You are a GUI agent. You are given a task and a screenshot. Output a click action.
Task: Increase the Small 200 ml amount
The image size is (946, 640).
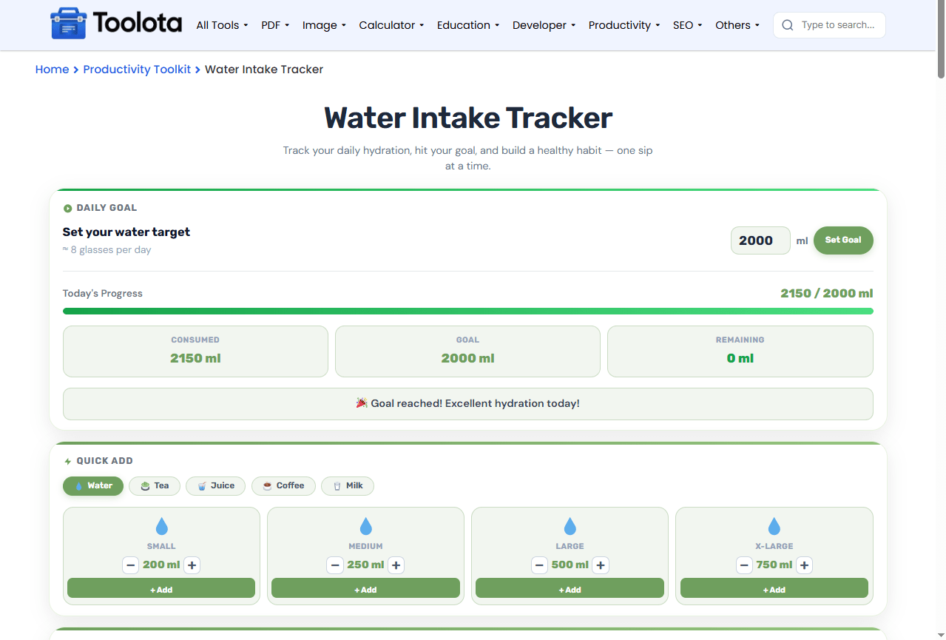[192, 565]
